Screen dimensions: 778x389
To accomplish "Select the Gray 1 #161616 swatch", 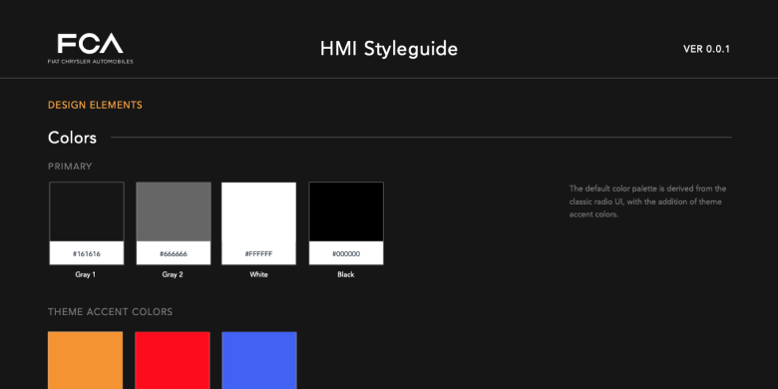I will (87, 223).
